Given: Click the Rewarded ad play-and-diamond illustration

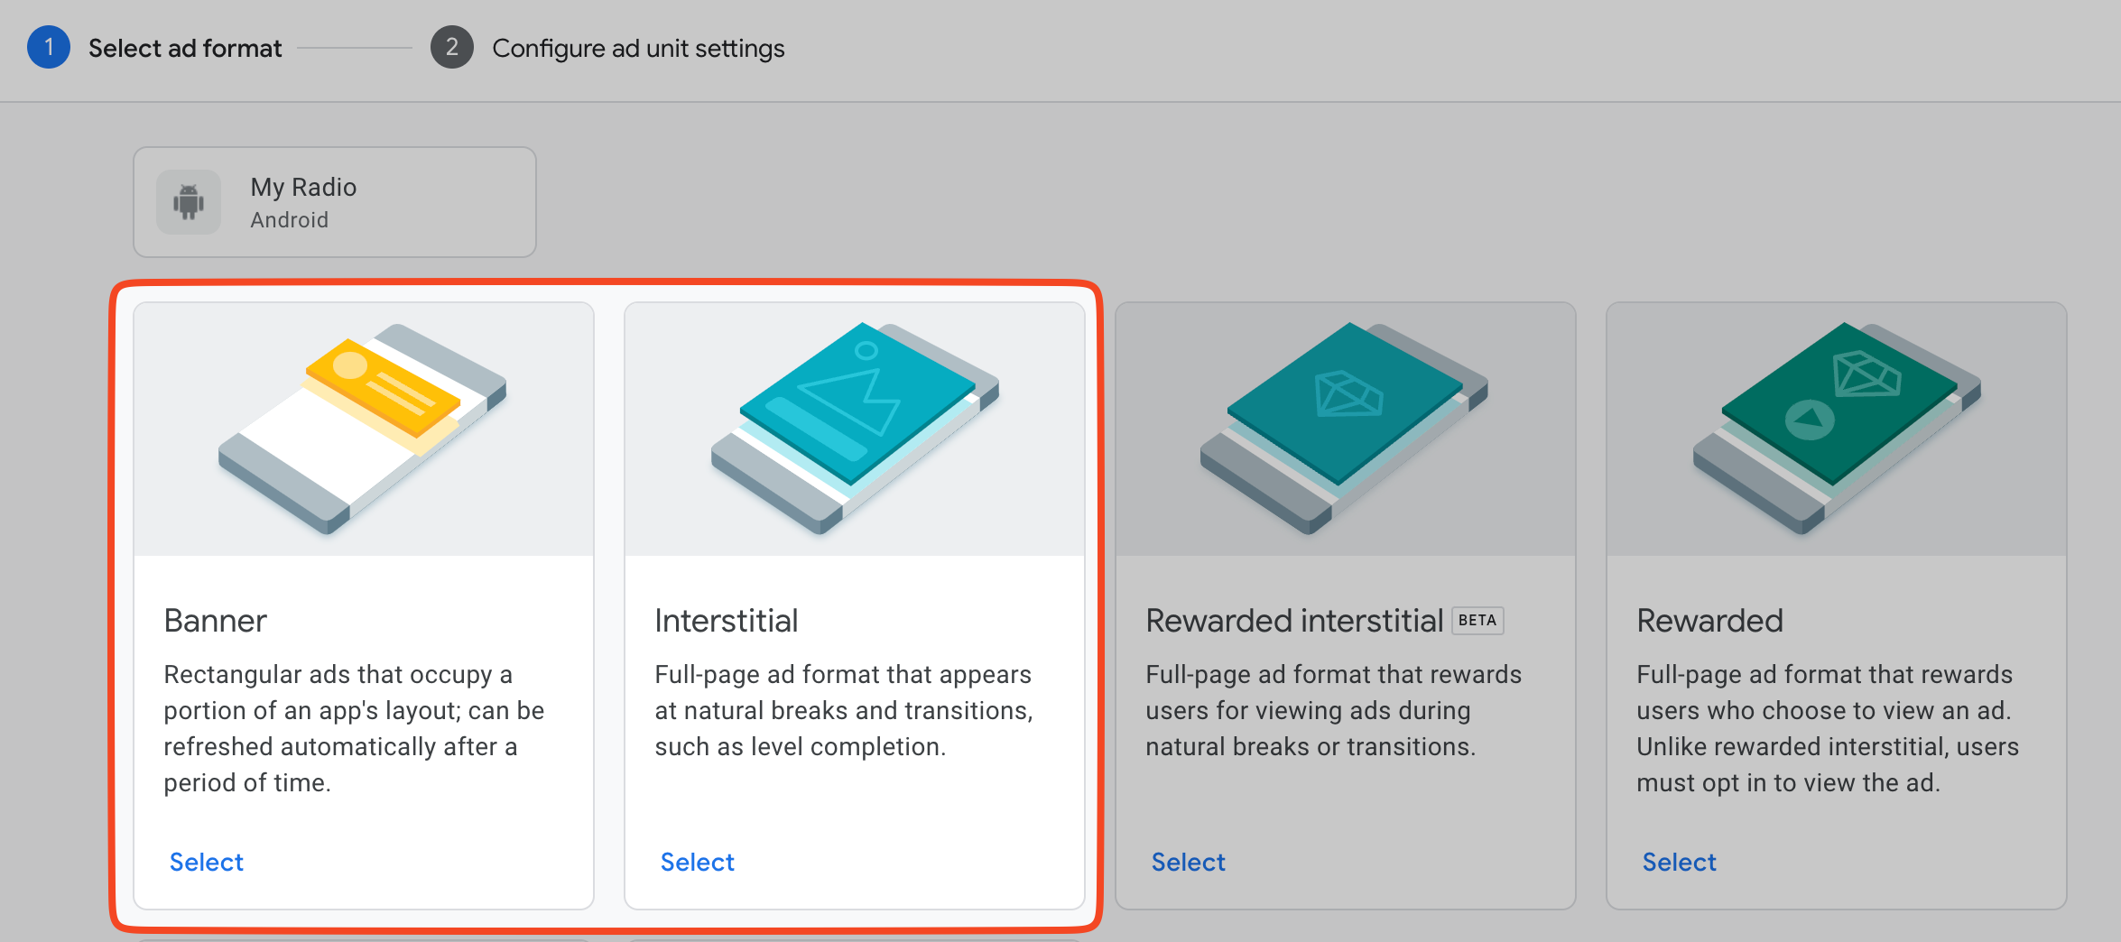Looking at the screenshot, I should point(1837,429).
